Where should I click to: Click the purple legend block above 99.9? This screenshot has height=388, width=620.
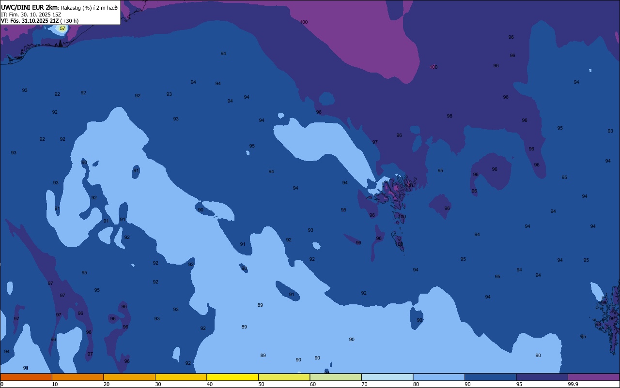[593, 377]
